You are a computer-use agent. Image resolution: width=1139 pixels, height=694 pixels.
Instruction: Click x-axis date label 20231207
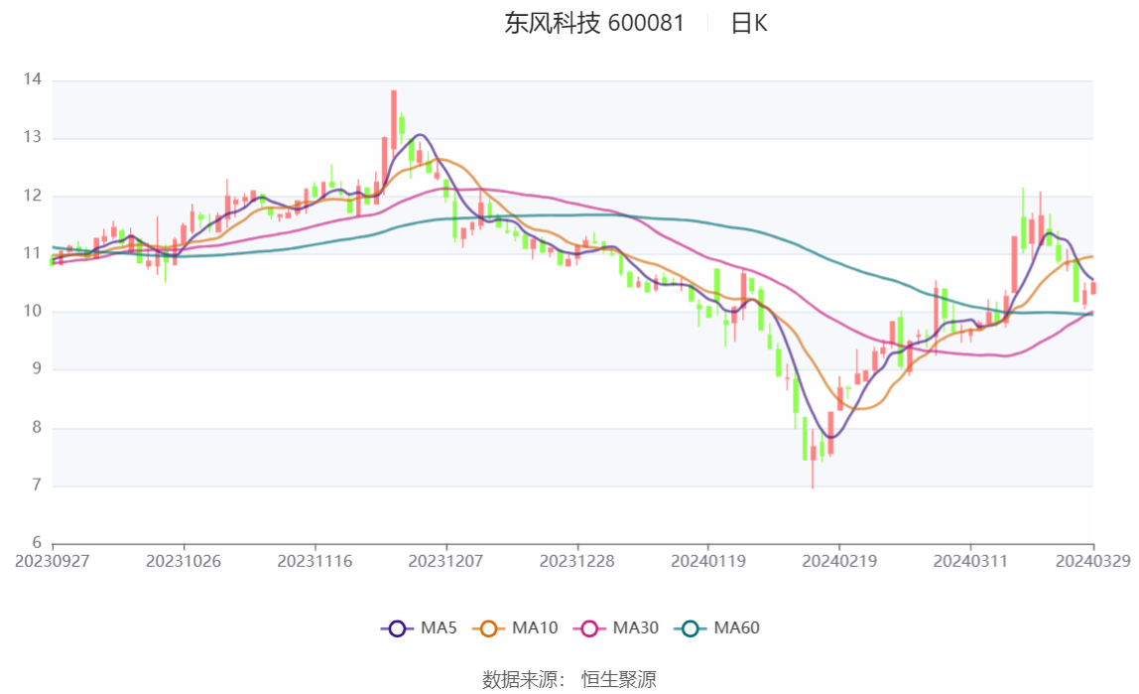click(x=446, y=561)
